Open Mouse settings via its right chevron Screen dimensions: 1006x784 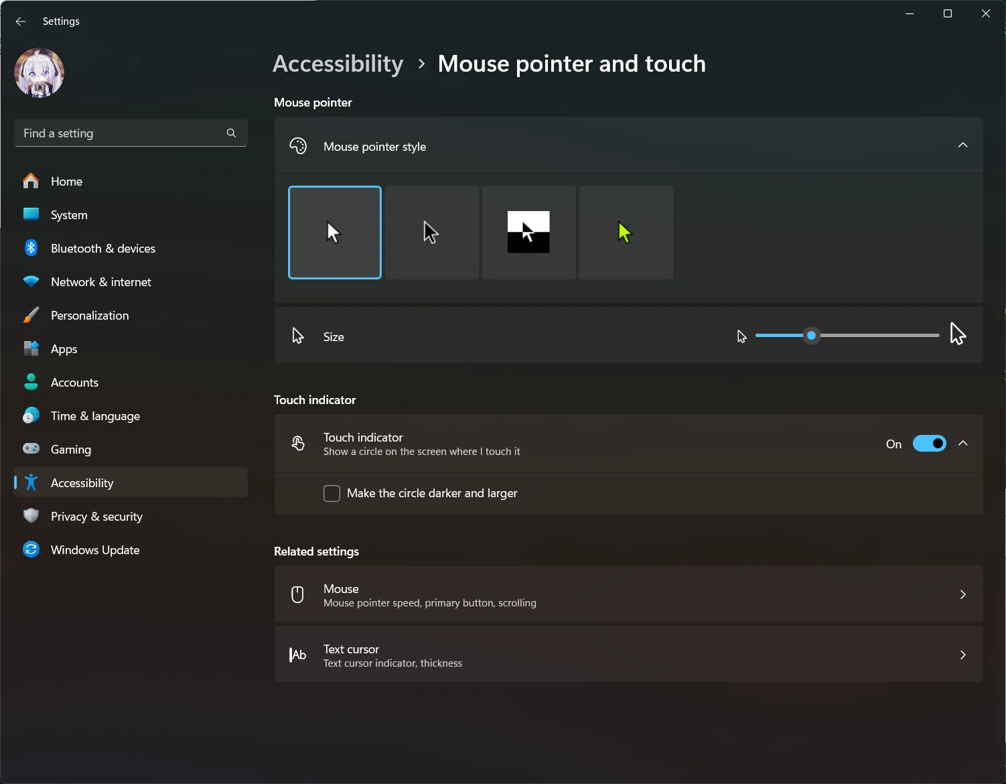click(963, 594)
